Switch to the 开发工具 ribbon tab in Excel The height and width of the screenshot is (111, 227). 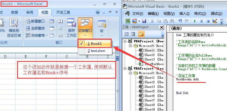coord(63,12)
